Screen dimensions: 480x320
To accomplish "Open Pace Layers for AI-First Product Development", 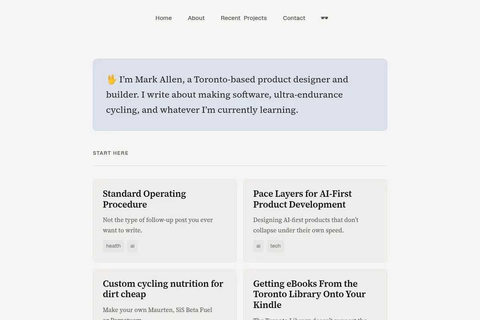I will click(302, 199).
